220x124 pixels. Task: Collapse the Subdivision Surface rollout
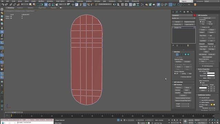[204, 95]
